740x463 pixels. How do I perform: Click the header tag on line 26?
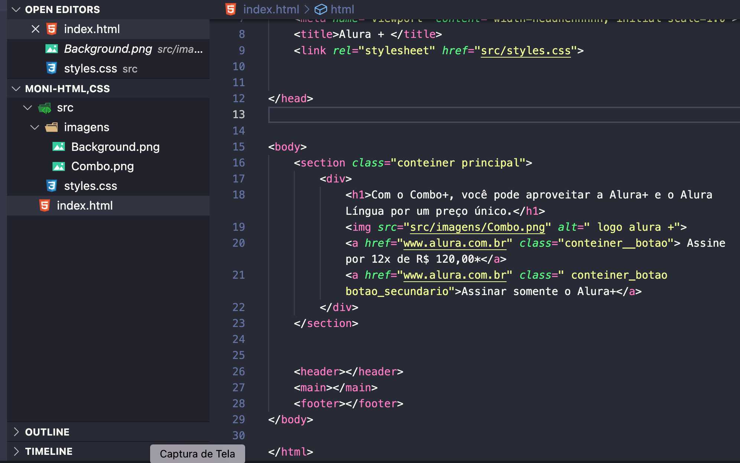(x=348, y=372)
